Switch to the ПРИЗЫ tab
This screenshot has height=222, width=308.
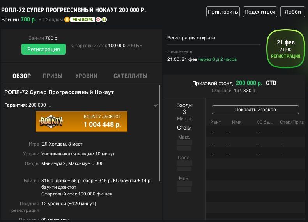[x=53, y=76]
